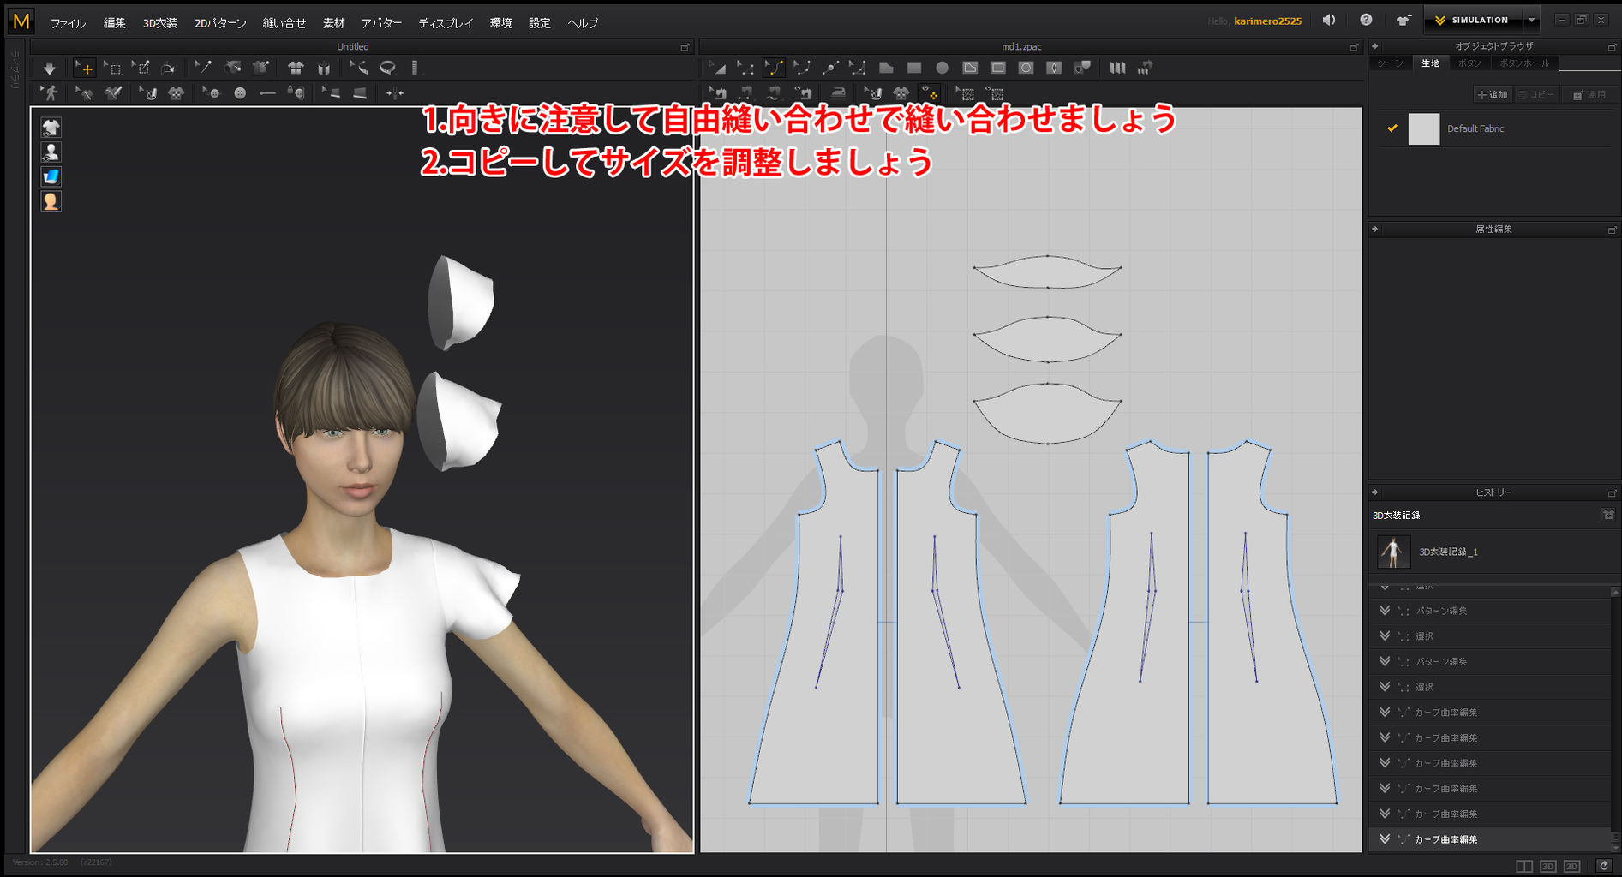Screen dimensions: 1622x877
Task: Select the iron tool in the 2D window
Action: coord(838,94)
